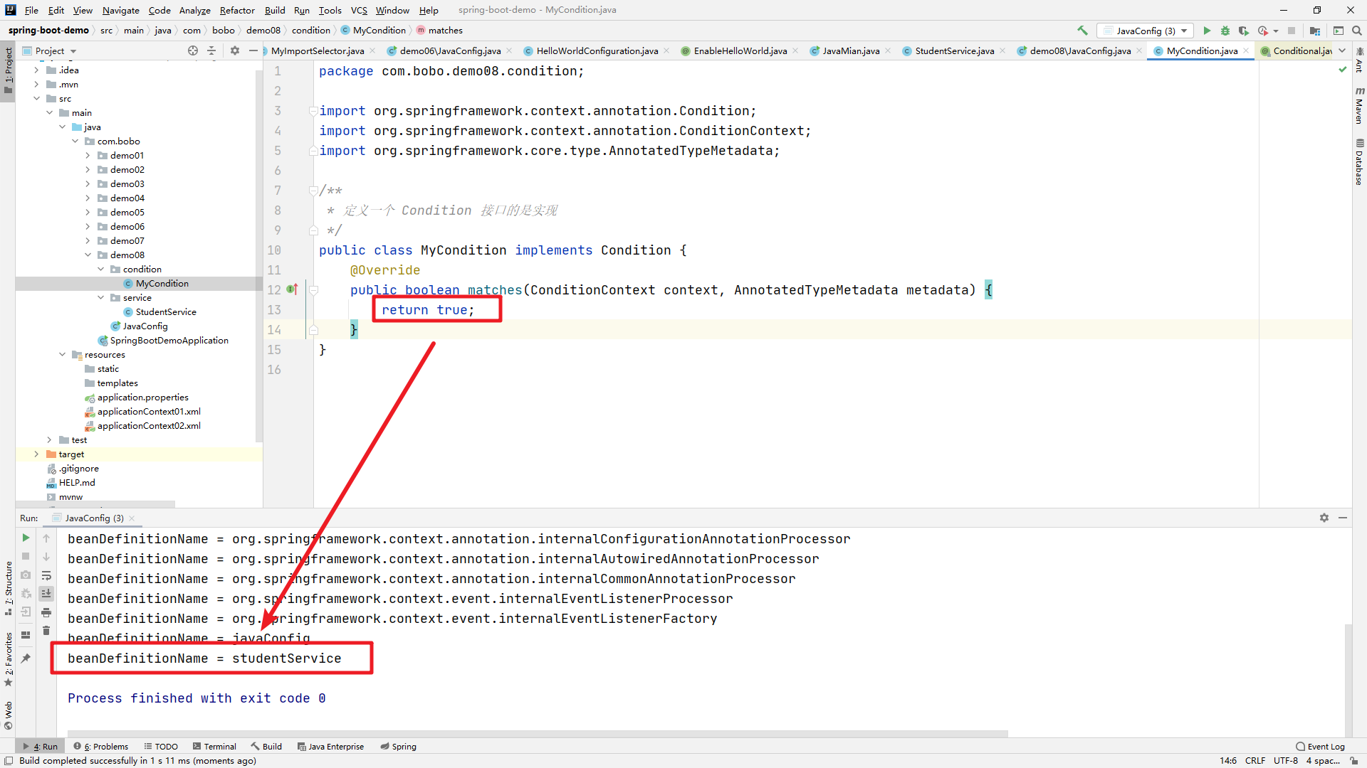Click StudentService.java file in editor tabs

[x=954, y=50]
